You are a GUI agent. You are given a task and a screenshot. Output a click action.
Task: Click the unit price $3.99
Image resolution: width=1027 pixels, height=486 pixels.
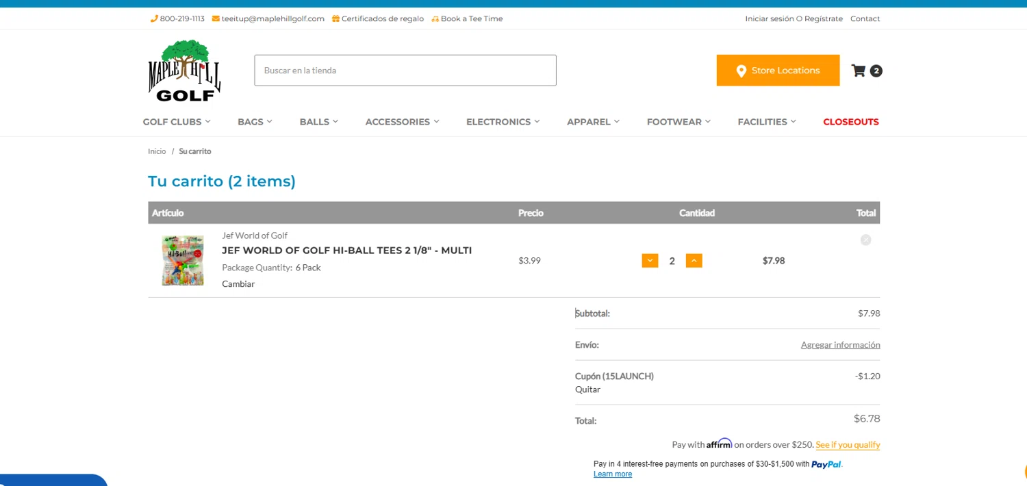529,261
